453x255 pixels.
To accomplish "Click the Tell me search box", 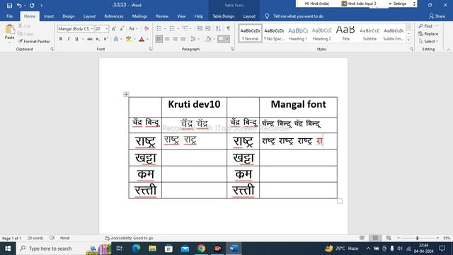I will (298, 16).
